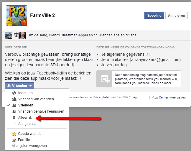Click the 'Je verjaardag' permission text
Viewport: 191px width, 151px height.
114,65
